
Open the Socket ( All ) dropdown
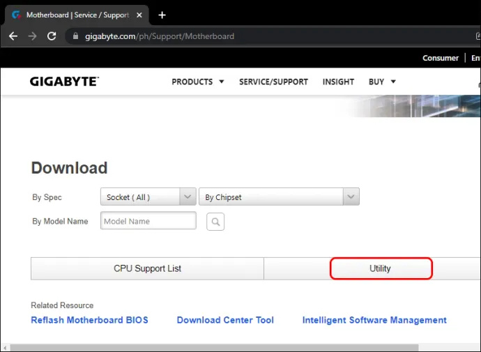pyautogui.click(x=148, y=197)
